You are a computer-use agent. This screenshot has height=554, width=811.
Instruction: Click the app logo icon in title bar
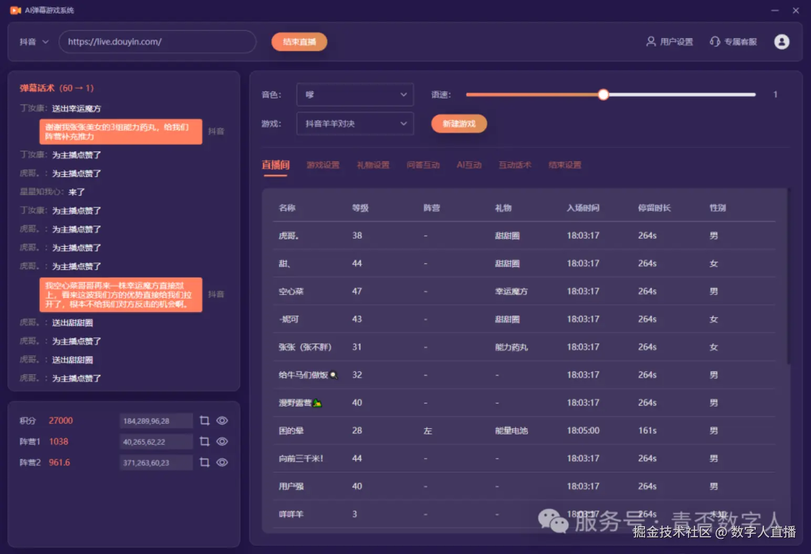(x=15, y=10)
